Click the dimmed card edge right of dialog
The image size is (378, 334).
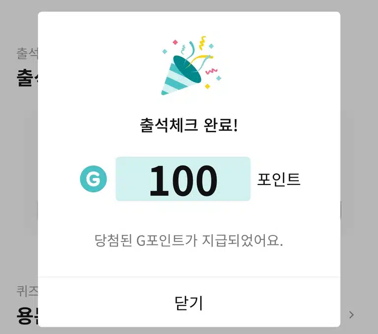[x=347, y=170]
